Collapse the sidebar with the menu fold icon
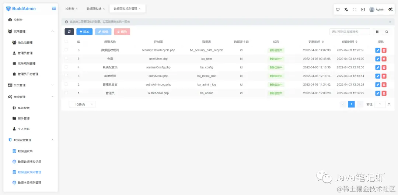Viewport: 398px width, 195px height. 54,8
